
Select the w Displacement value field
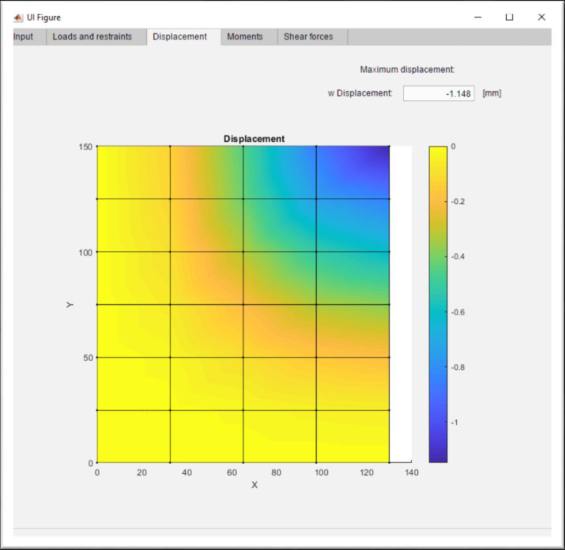(x=438, y=93)
